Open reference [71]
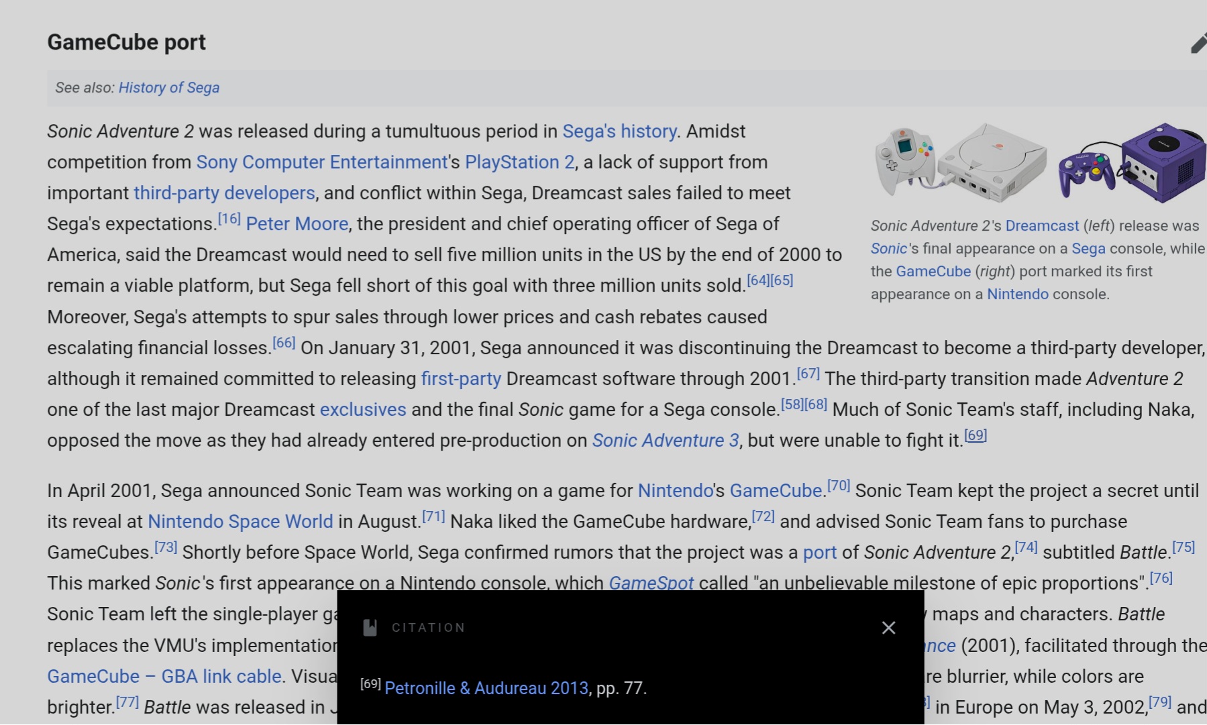Image resolution: width=1207 pixels, height=725 pixels. pos(433,516)
